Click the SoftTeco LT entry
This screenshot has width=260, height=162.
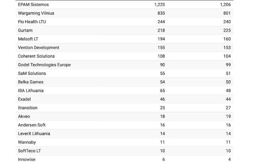29,151
